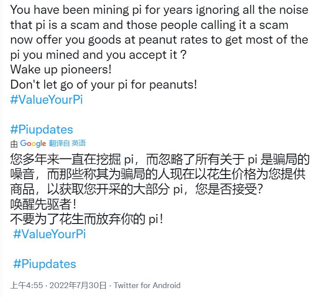Open the #ValueYourPi hashtag in English tweet
The image size is (313, 297).
(x=46, y=99)
